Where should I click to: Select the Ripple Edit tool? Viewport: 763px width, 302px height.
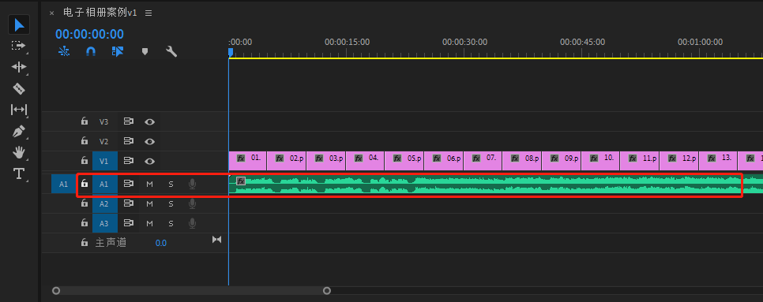click(18, 67)
